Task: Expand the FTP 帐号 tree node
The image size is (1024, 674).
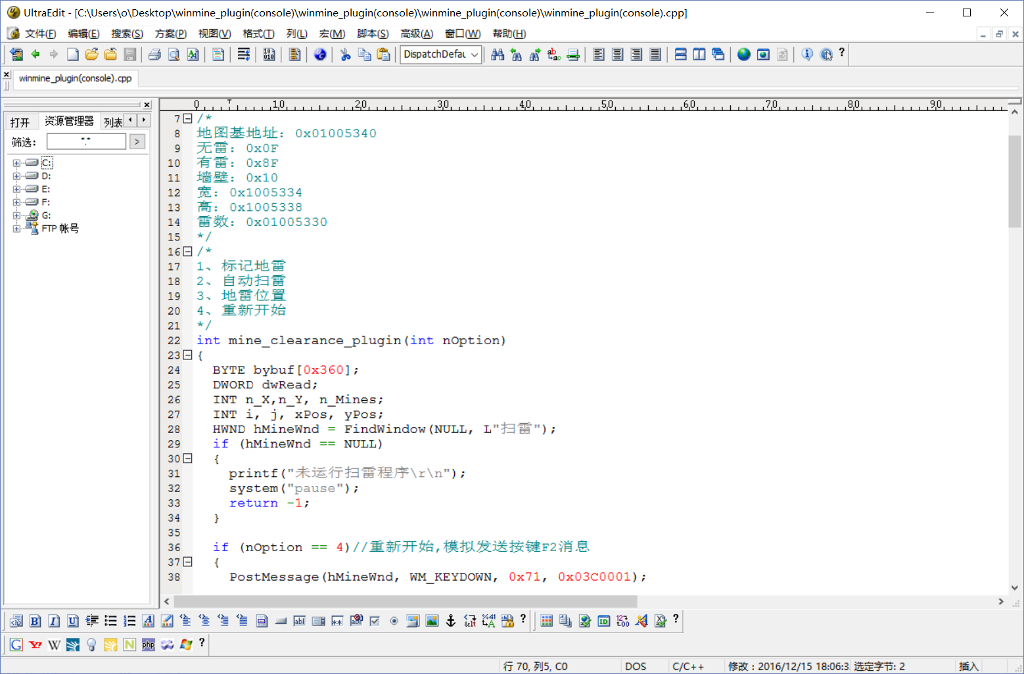Action: (x=16, y=229)
